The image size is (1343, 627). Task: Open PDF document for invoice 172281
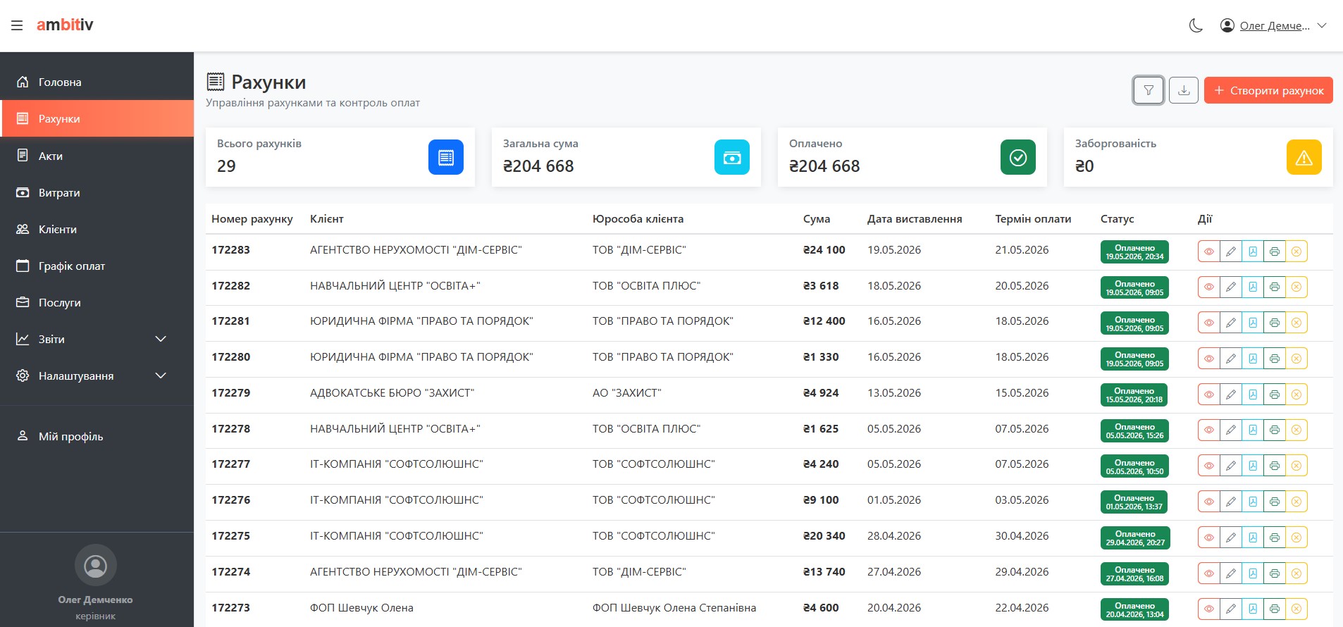pyautogui.click(x=1253, y=323)
